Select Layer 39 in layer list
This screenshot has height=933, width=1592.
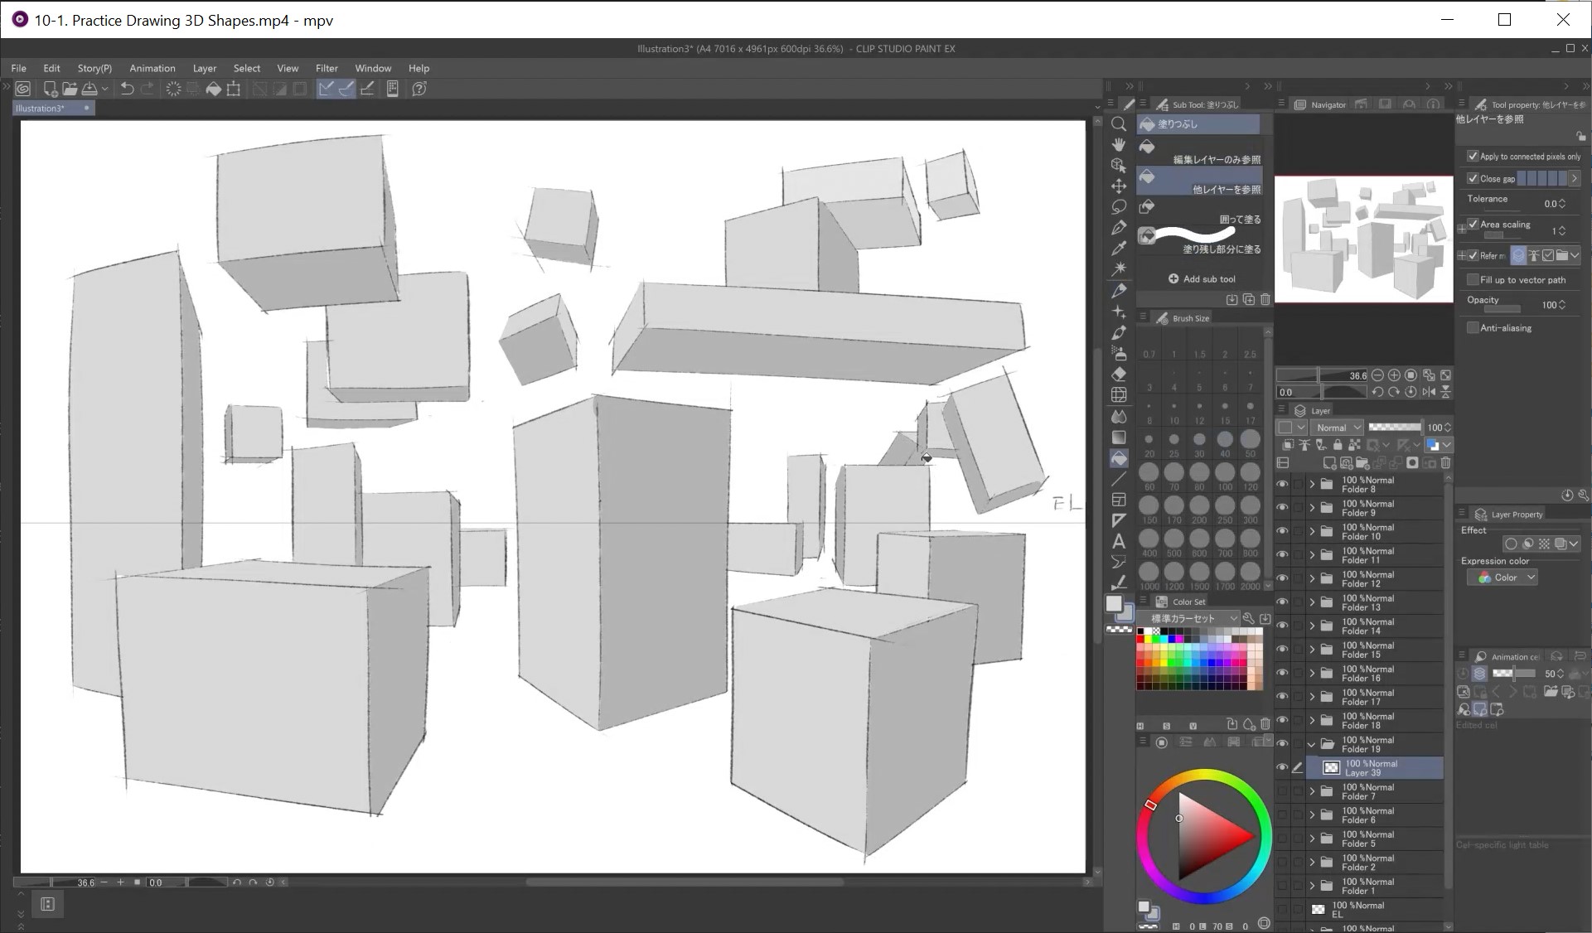(x=1376, y=768)
